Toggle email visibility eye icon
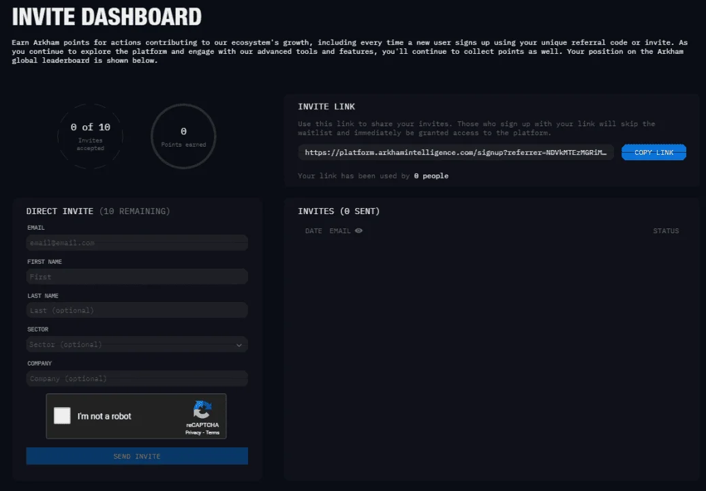The image size is (706, 491). 358,230
